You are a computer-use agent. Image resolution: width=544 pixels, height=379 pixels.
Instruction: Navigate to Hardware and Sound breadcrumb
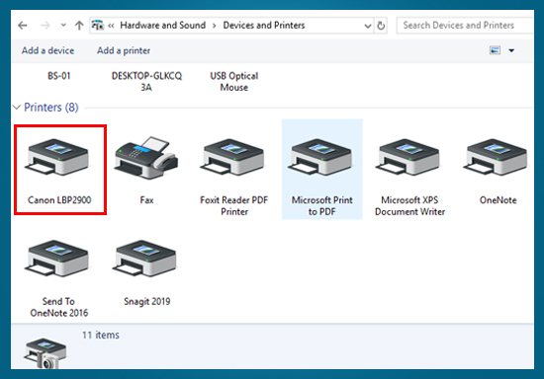tap(163, 26)
